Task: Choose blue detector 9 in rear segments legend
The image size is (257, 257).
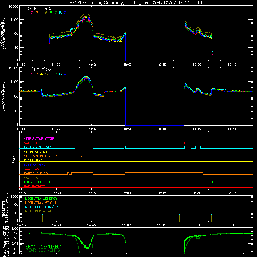Action: 65,74
